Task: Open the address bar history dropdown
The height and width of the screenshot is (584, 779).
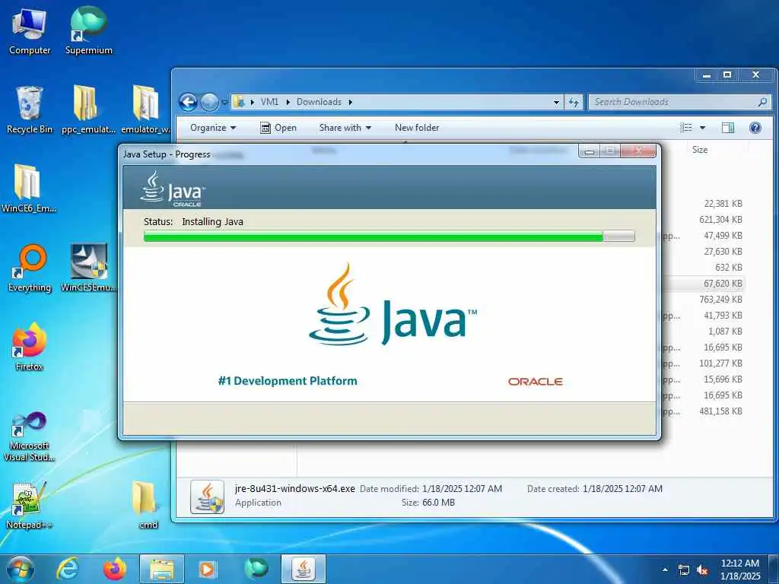Action: (x=556, y=103)
